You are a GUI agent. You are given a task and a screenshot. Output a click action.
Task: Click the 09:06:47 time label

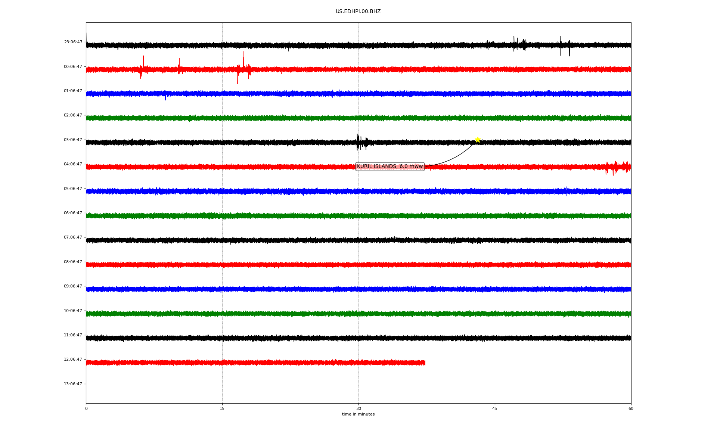73,286
